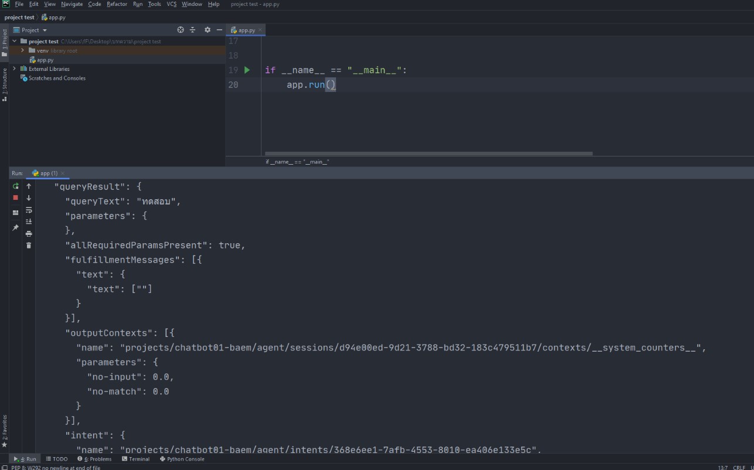Open the Code menu
The width and height of the screenshot is (754, 470).
(94, 4)
